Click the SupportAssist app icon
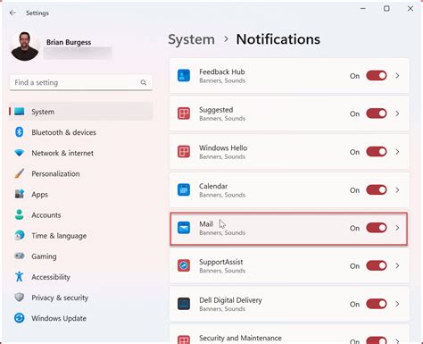 184,265
